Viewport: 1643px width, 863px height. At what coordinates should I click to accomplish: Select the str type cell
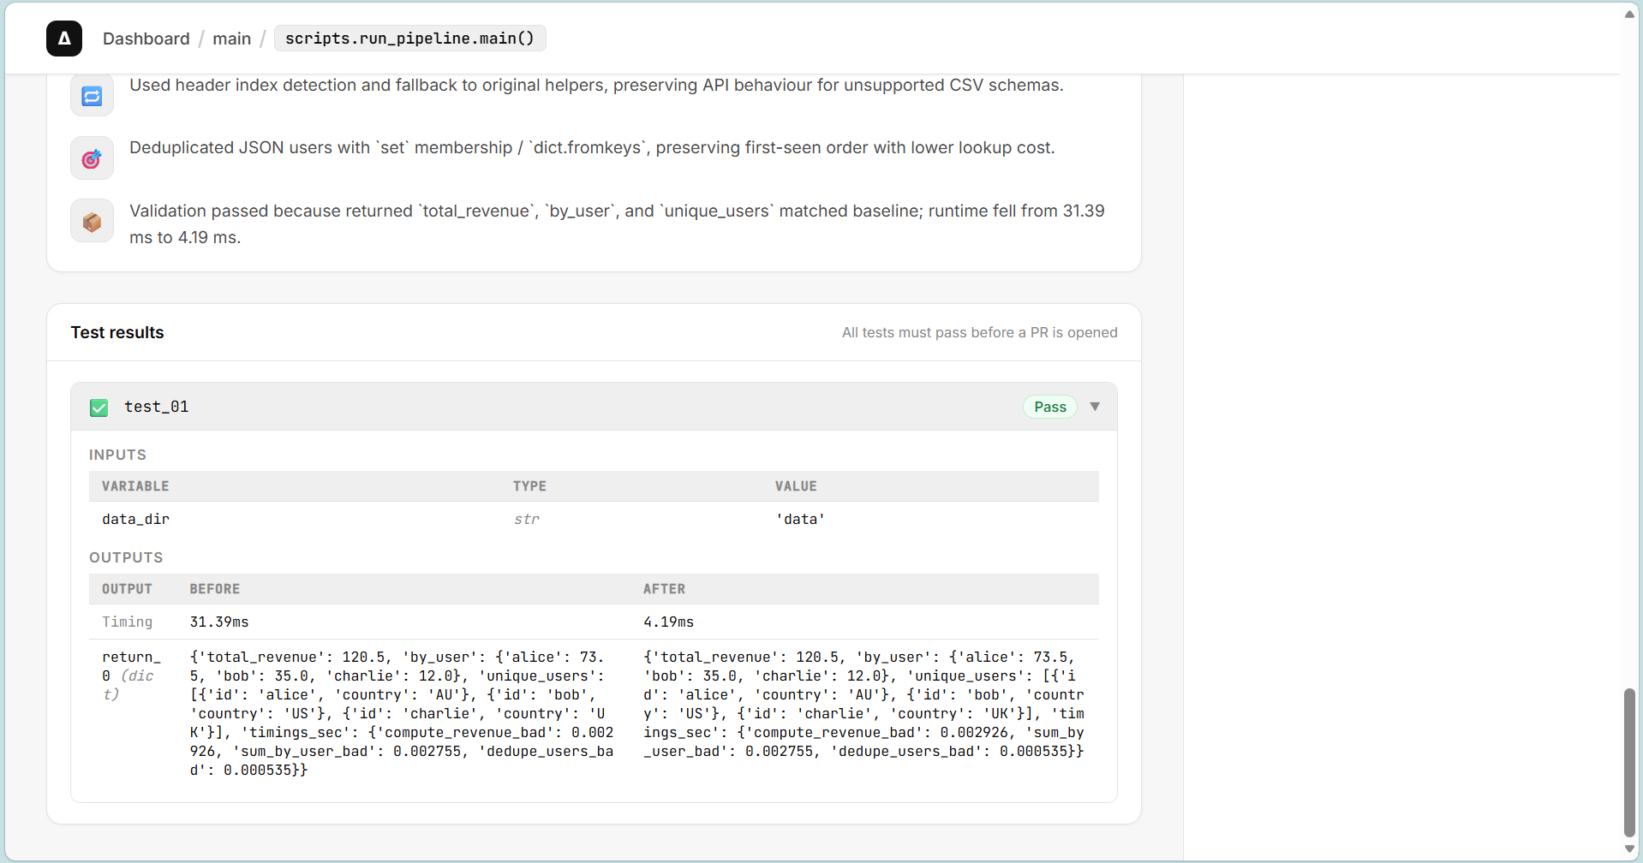526,519
